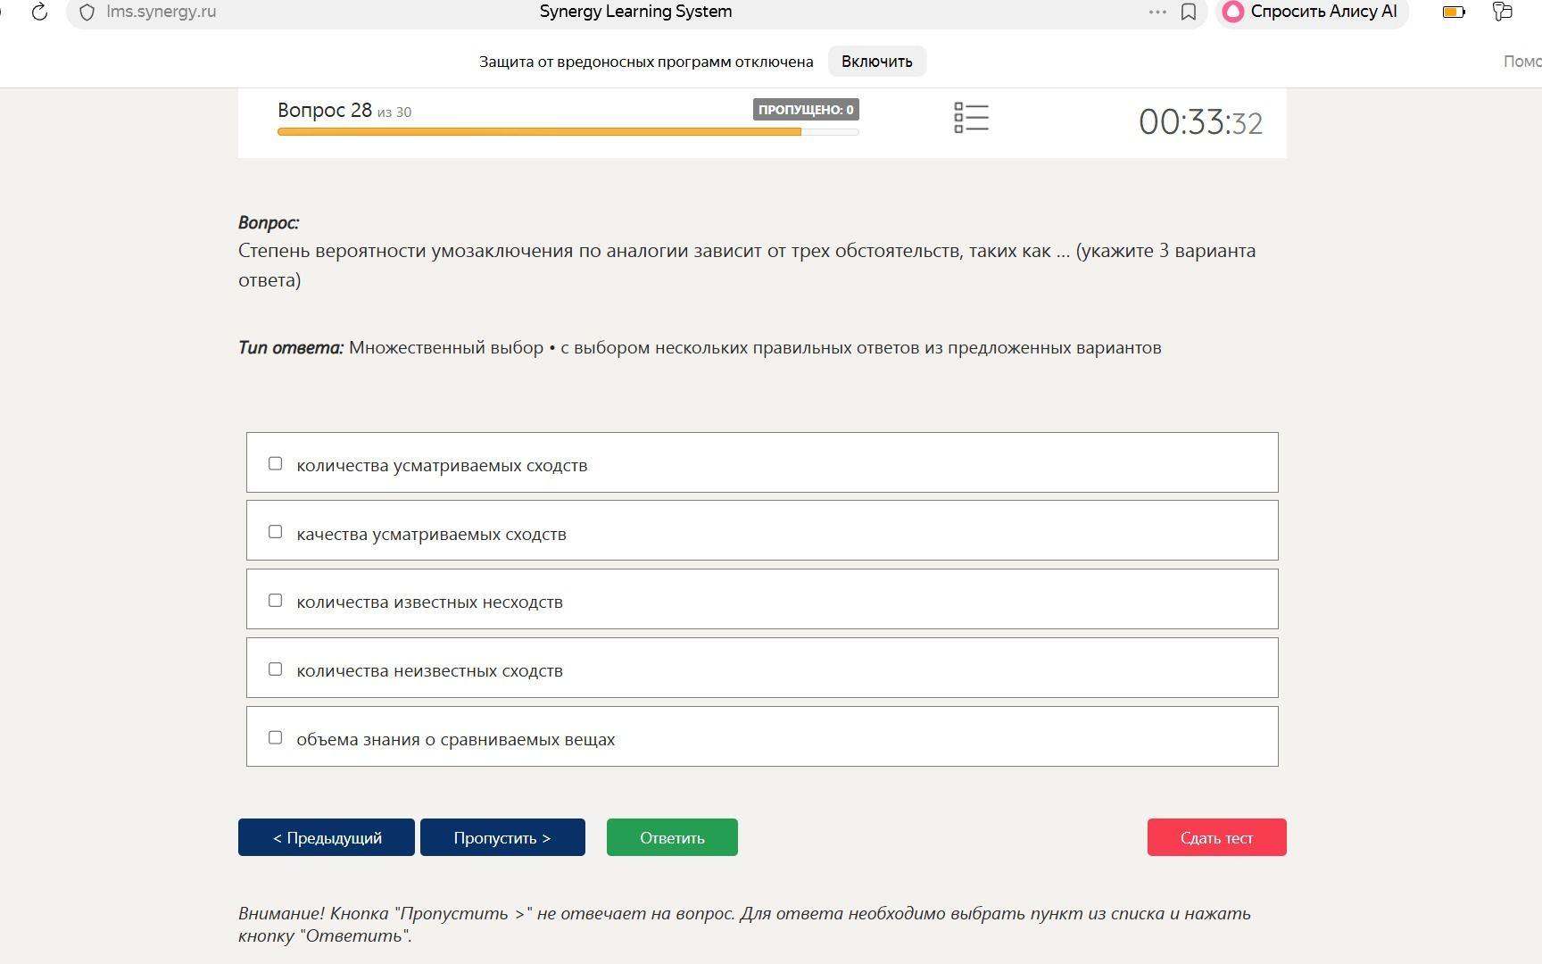Tick the 'количества неизвестных сходств' checkbox
The width and height of the screenshot is (1542, 964).
275,669
